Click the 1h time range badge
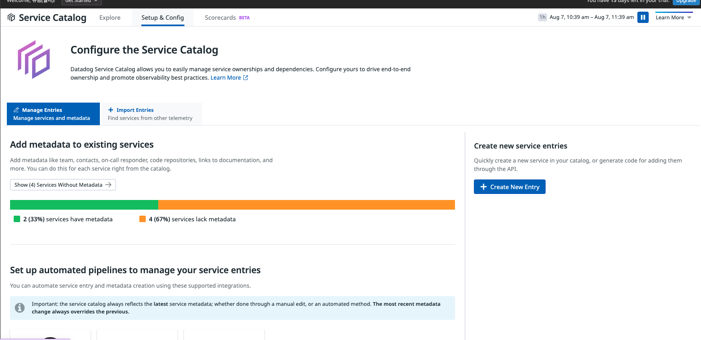This screenshot has width=701, height=340. click(x=542, y=17)
